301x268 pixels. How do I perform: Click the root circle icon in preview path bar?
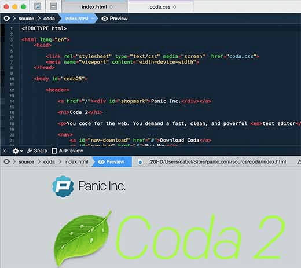point(7,161)
